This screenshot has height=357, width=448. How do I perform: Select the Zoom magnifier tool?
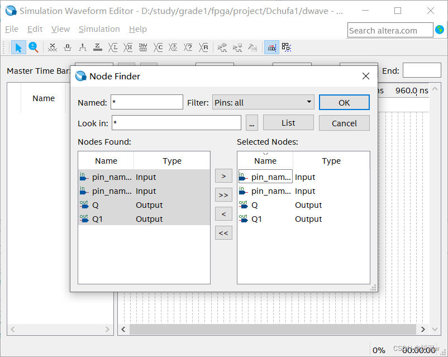pos(34,47)
